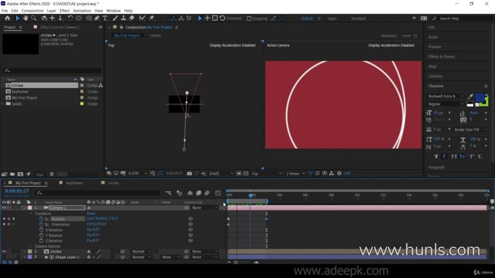Hide the circlee layer with eye icon
Viewport: 495px width, 278px height.
click(x=4, y=251)
